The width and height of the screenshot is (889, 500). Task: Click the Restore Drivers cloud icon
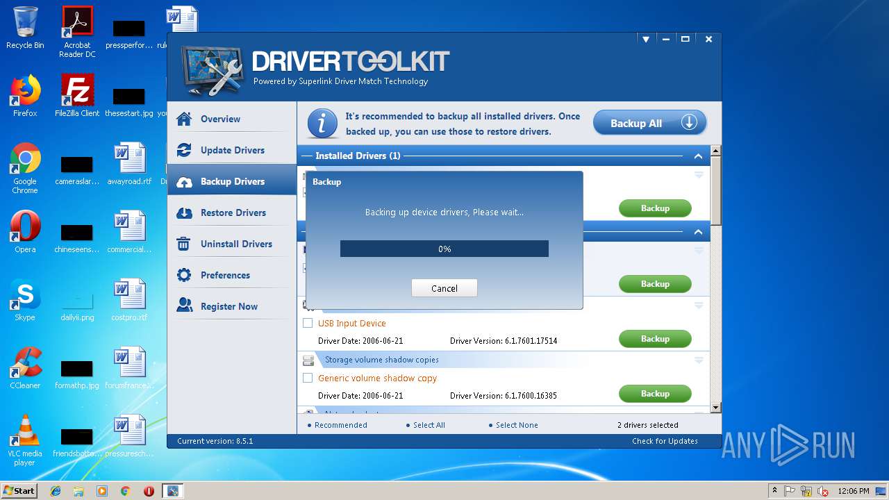(184, 213)
